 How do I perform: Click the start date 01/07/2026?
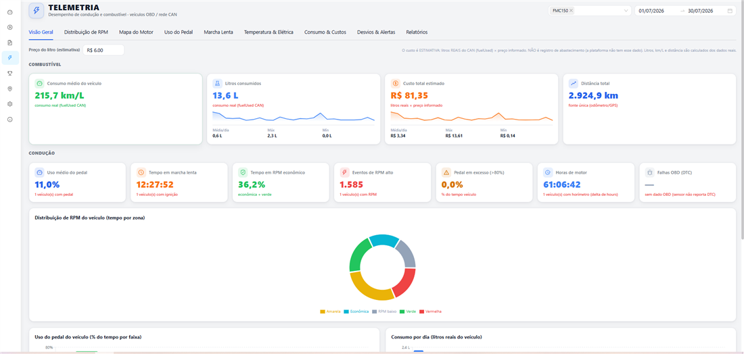pyautogui.click(x=653, y=10)
